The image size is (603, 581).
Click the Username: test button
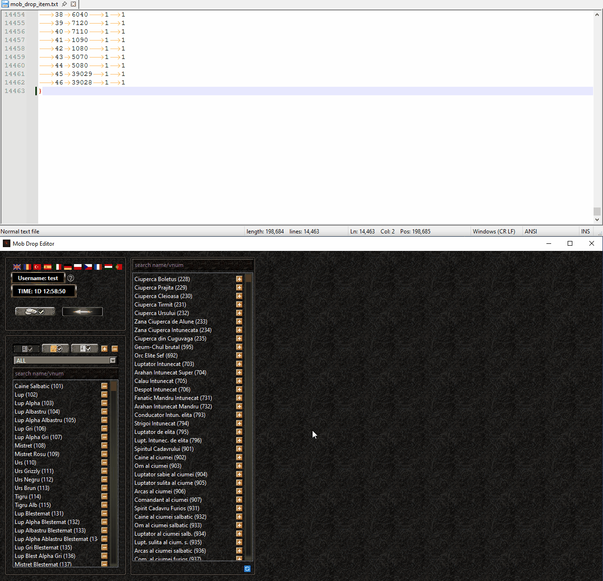tap(38, 278)
